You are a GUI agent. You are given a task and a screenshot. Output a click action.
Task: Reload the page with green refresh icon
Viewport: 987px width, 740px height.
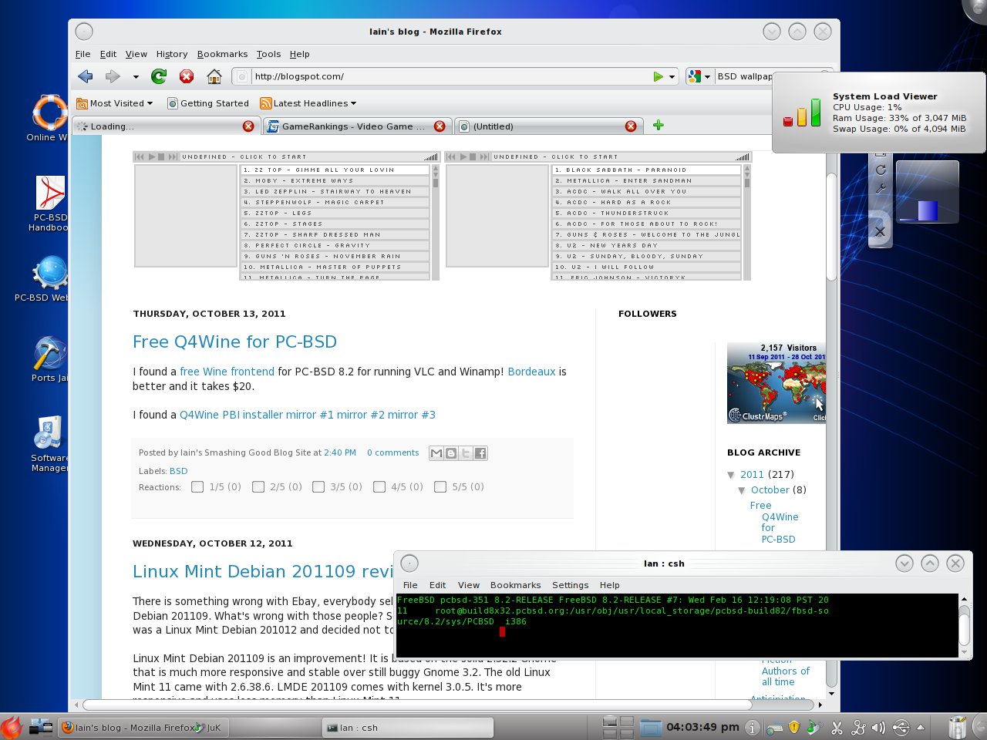159,76
